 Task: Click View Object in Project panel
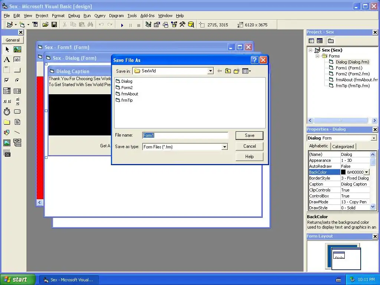click(320, 41)
